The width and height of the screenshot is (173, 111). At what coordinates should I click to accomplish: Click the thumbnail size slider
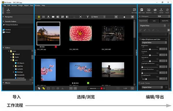[x=124, y=17]
